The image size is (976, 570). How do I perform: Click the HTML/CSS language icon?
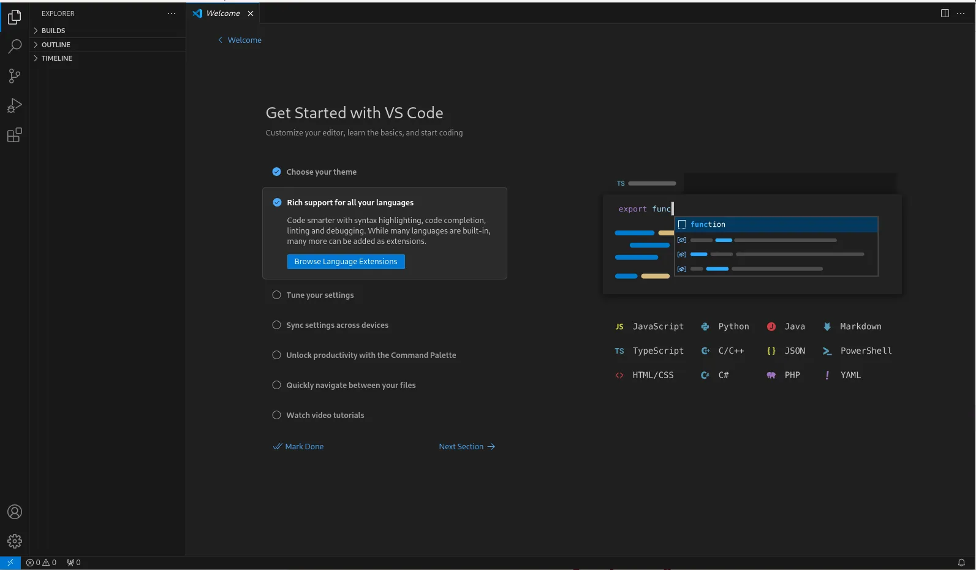(x=619, y=375)
